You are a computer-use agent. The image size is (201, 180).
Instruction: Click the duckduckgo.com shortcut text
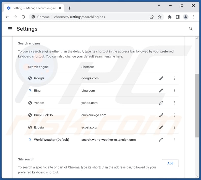94,115
